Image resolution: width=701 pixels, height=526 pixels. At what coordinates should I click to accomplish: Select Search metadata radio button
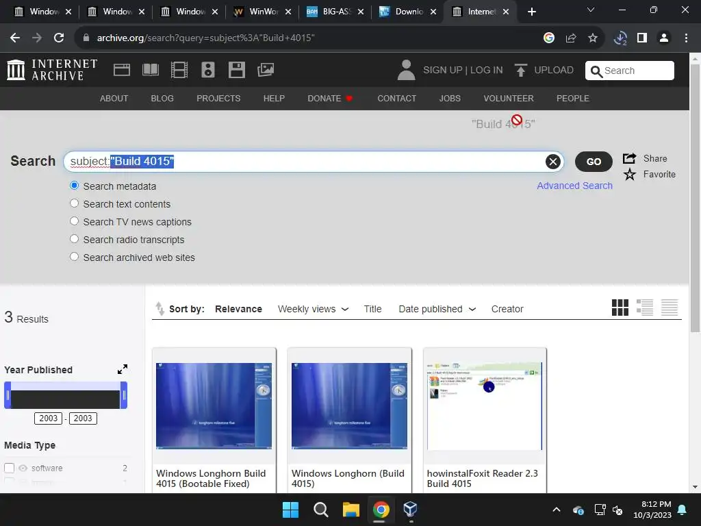pos(74,186)
